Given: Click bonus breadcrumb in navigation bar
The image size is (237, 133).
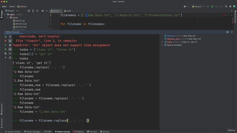Looking at the screenshot, I should [x=12, y=7].
